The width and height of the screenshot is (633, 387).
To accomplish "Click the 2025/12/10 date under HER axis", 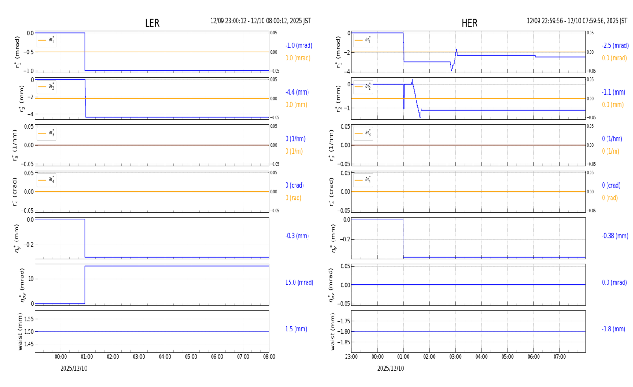I will [390, 369].
